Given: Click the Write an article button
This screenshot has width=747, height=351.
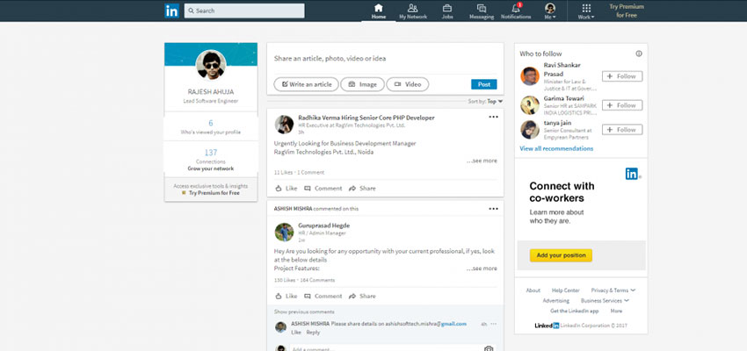Looking at the screenshot, I should pos(306,84).
